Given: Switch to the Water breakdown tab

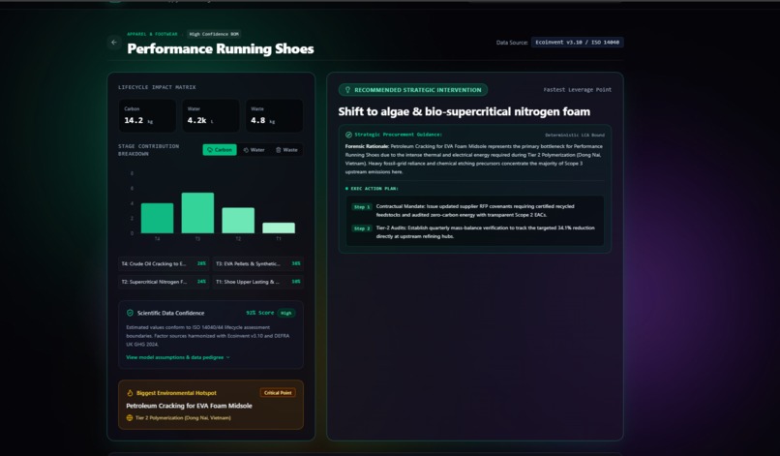Looking at the screenshot, I should coord(254,150).
